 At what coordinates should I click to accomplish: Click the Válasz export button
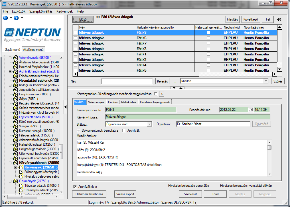[x=125, y=194]
